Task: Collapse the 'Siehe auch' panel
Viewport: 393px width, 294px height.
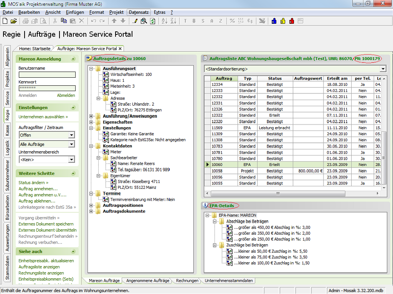Action: (73, 252)
